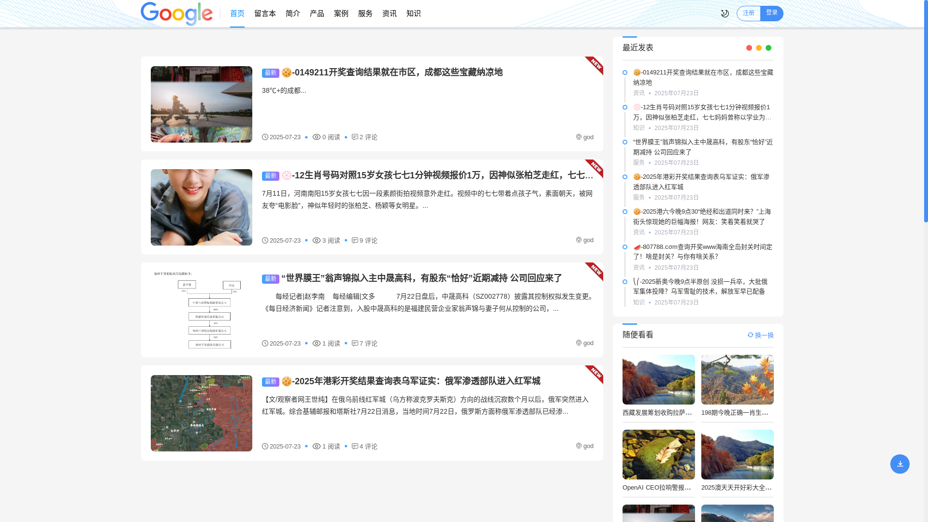Open sidebar post 2025港六今晚9点30
Image resolution: width=928 pixels, height=522 pixels.
[703, 217]
